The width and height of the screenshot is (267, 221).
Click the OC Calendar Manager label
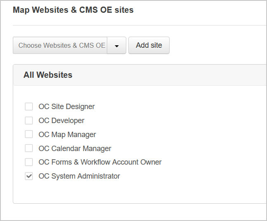75,148
